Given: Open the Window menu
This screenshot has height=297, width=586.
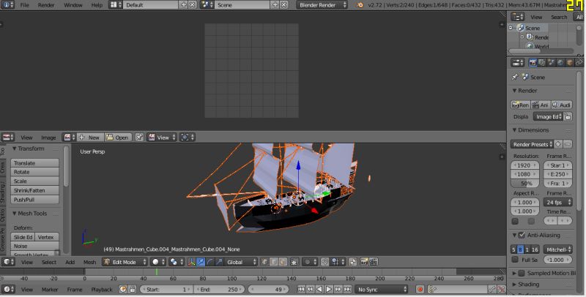Looking at the screenshot, I should [73, 5].
